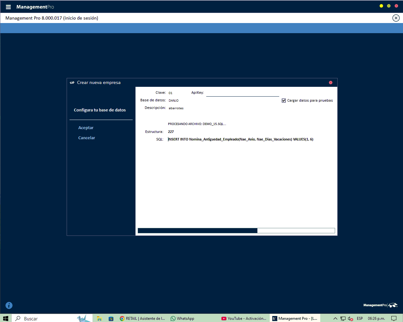Open the Chrome RETAIL window from taskbar
This screenshot has width=403, height=322.
142,319
